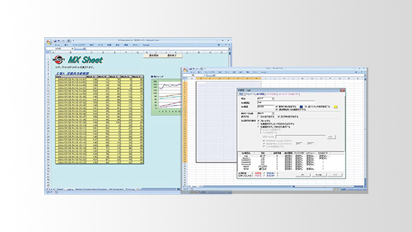Click the first yellow button above the spreadsheet
This screenshot has height=232, width=412.
click(154, 56)
